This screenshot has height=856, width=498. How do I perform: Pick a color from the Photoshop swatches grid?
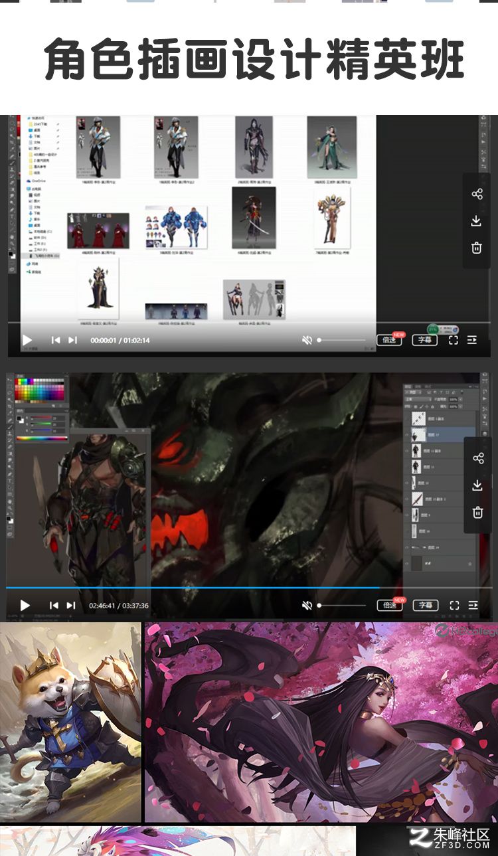click(40, 391)
